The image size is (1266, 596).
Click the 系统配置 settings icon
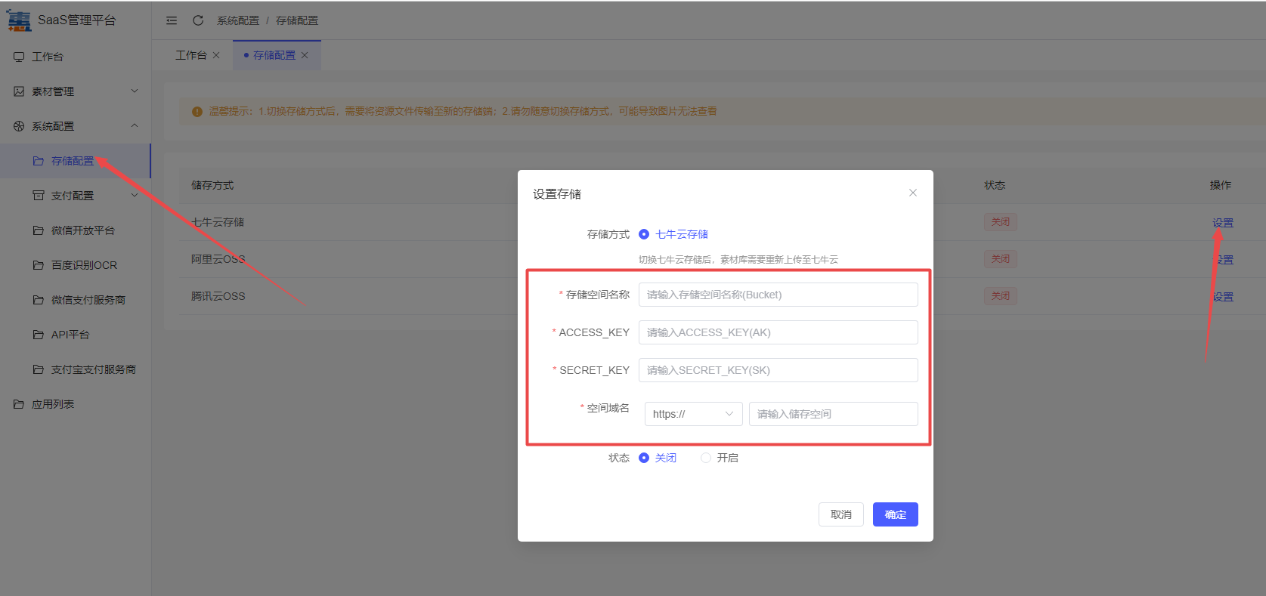click(19, 126)
